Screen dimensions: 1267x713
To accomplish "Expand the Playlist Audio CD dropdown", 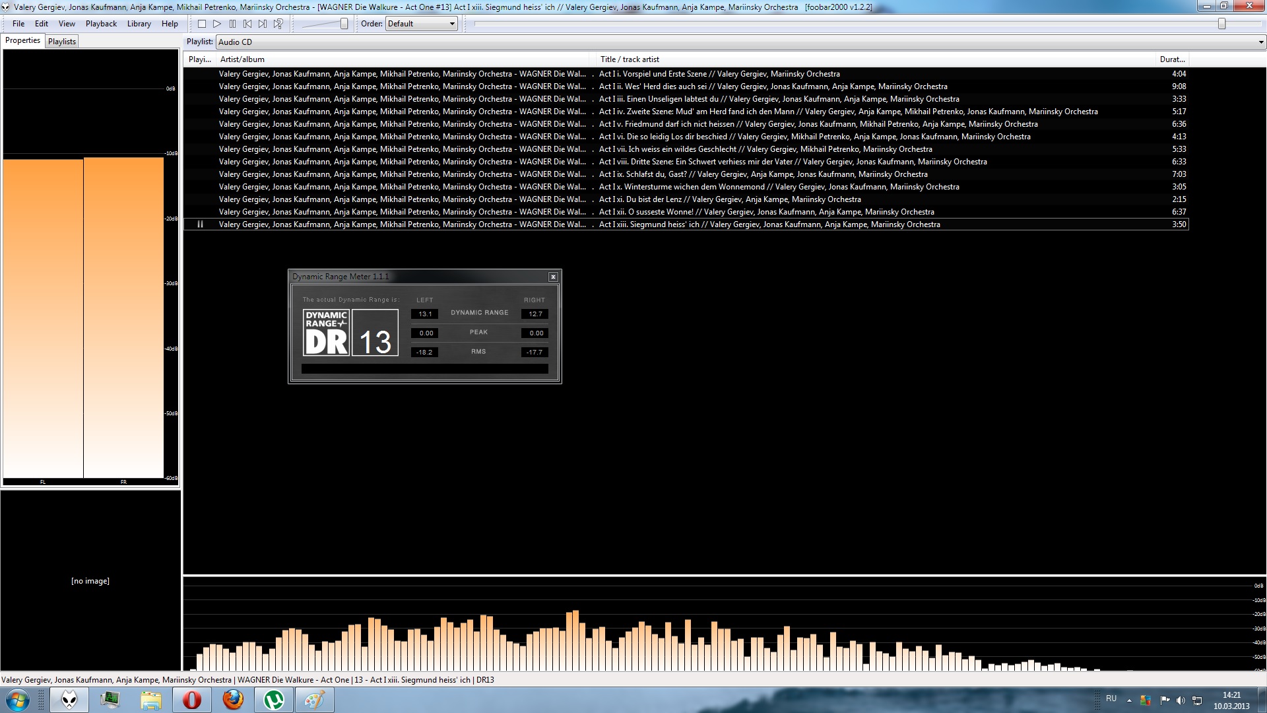I will pyautogui.click(x=741, y=42).
